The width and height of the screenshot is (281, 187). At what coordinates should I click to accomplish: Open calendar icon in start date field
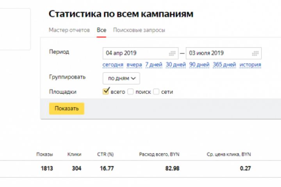click(x=172, y=53)
